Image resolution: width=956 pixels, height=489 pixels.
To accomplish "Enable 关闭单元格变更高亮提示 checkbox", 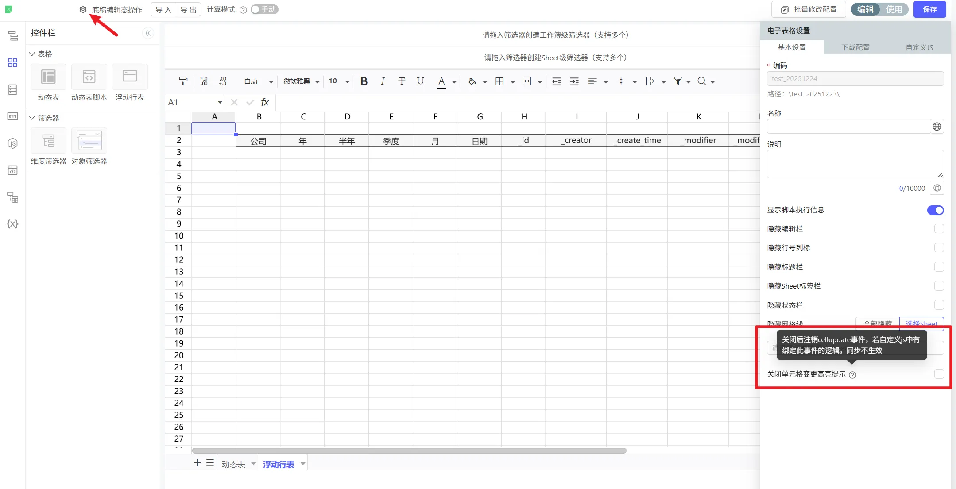I will coord(939,374).
